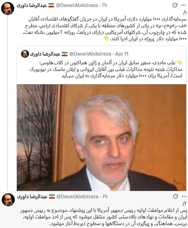Click @DavariAbdolreza handle in quoted tweet
The image size is (188, 228).
pyautogui.click(x=90, y=54)
